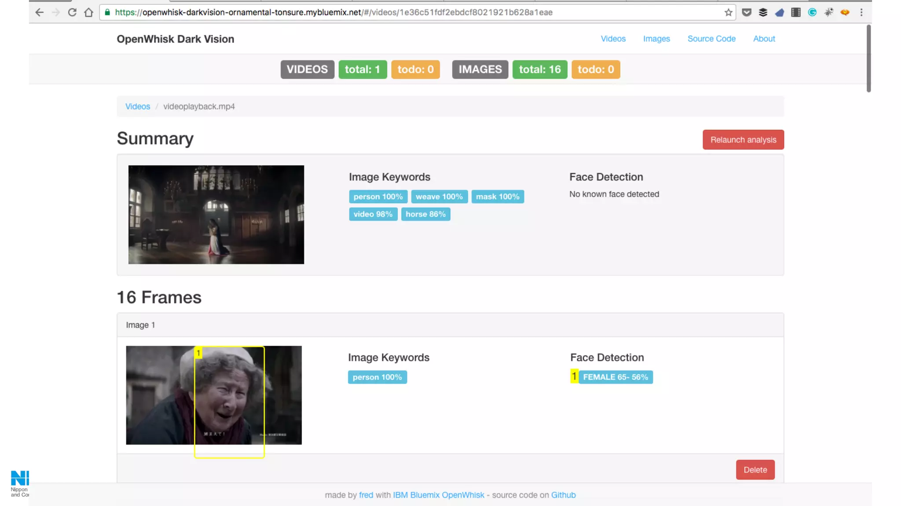The image size is (901, 506).
Task: Click the Videos breadcrumb link
Action: tap(137, 106)
